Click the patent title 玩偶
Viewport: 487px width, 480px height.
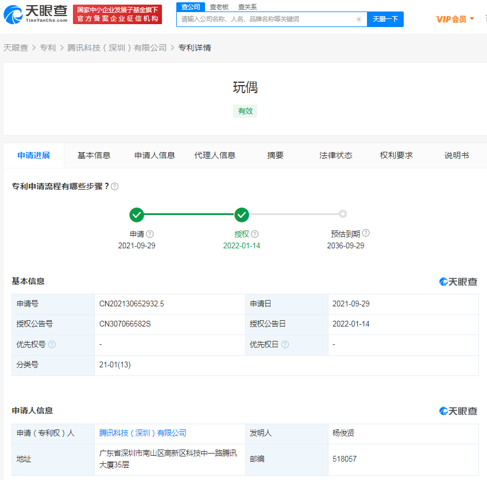[x=245, y=87]
